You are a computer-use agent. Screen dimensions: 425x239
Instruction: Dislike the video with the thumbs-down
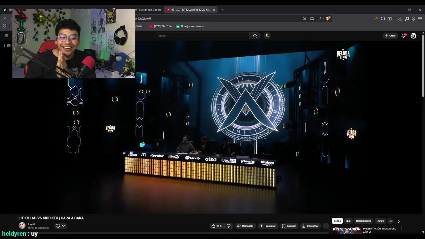[x=228, y=226]
